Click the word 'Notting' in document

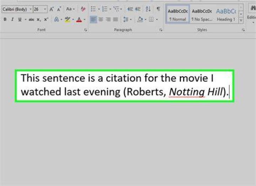click(187, 92)
